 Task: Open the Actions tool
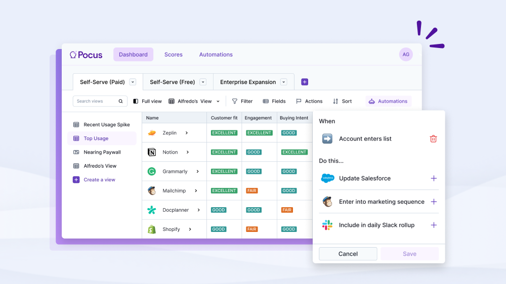pyautogui.click(x=309, y=101)
